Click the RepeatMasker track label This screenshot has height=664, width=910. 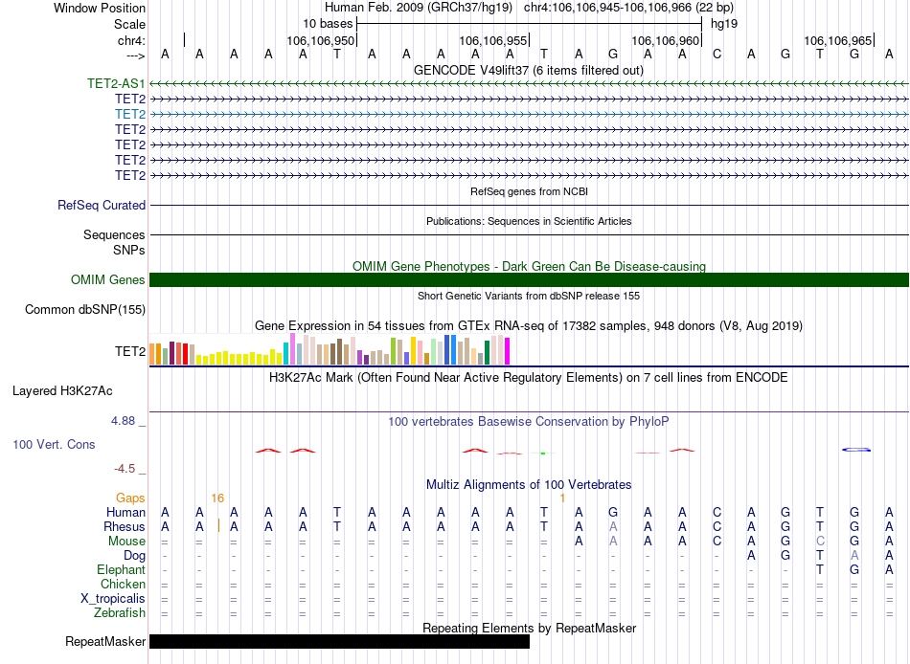point(105,641)
